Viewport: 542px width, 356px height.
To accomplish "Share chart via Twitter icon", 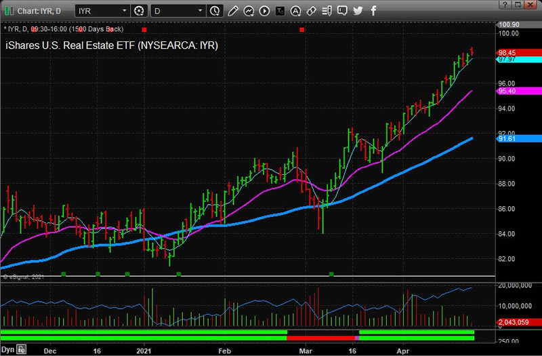I will [358, 11].
